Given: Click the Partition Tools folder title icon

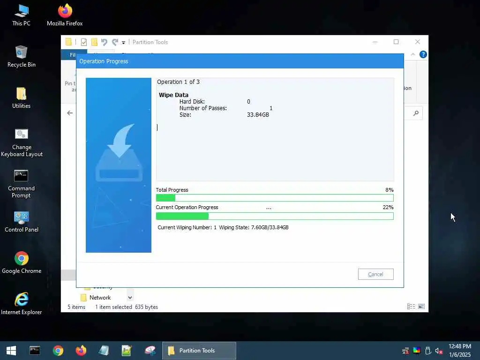Looking at the screenshot, I should click(68, 42).
